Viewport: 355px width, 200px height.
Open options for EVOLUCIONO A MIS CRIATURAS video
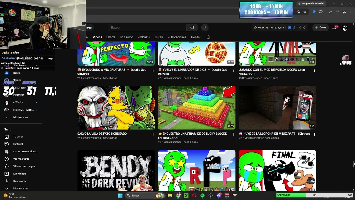pos(153,71)
